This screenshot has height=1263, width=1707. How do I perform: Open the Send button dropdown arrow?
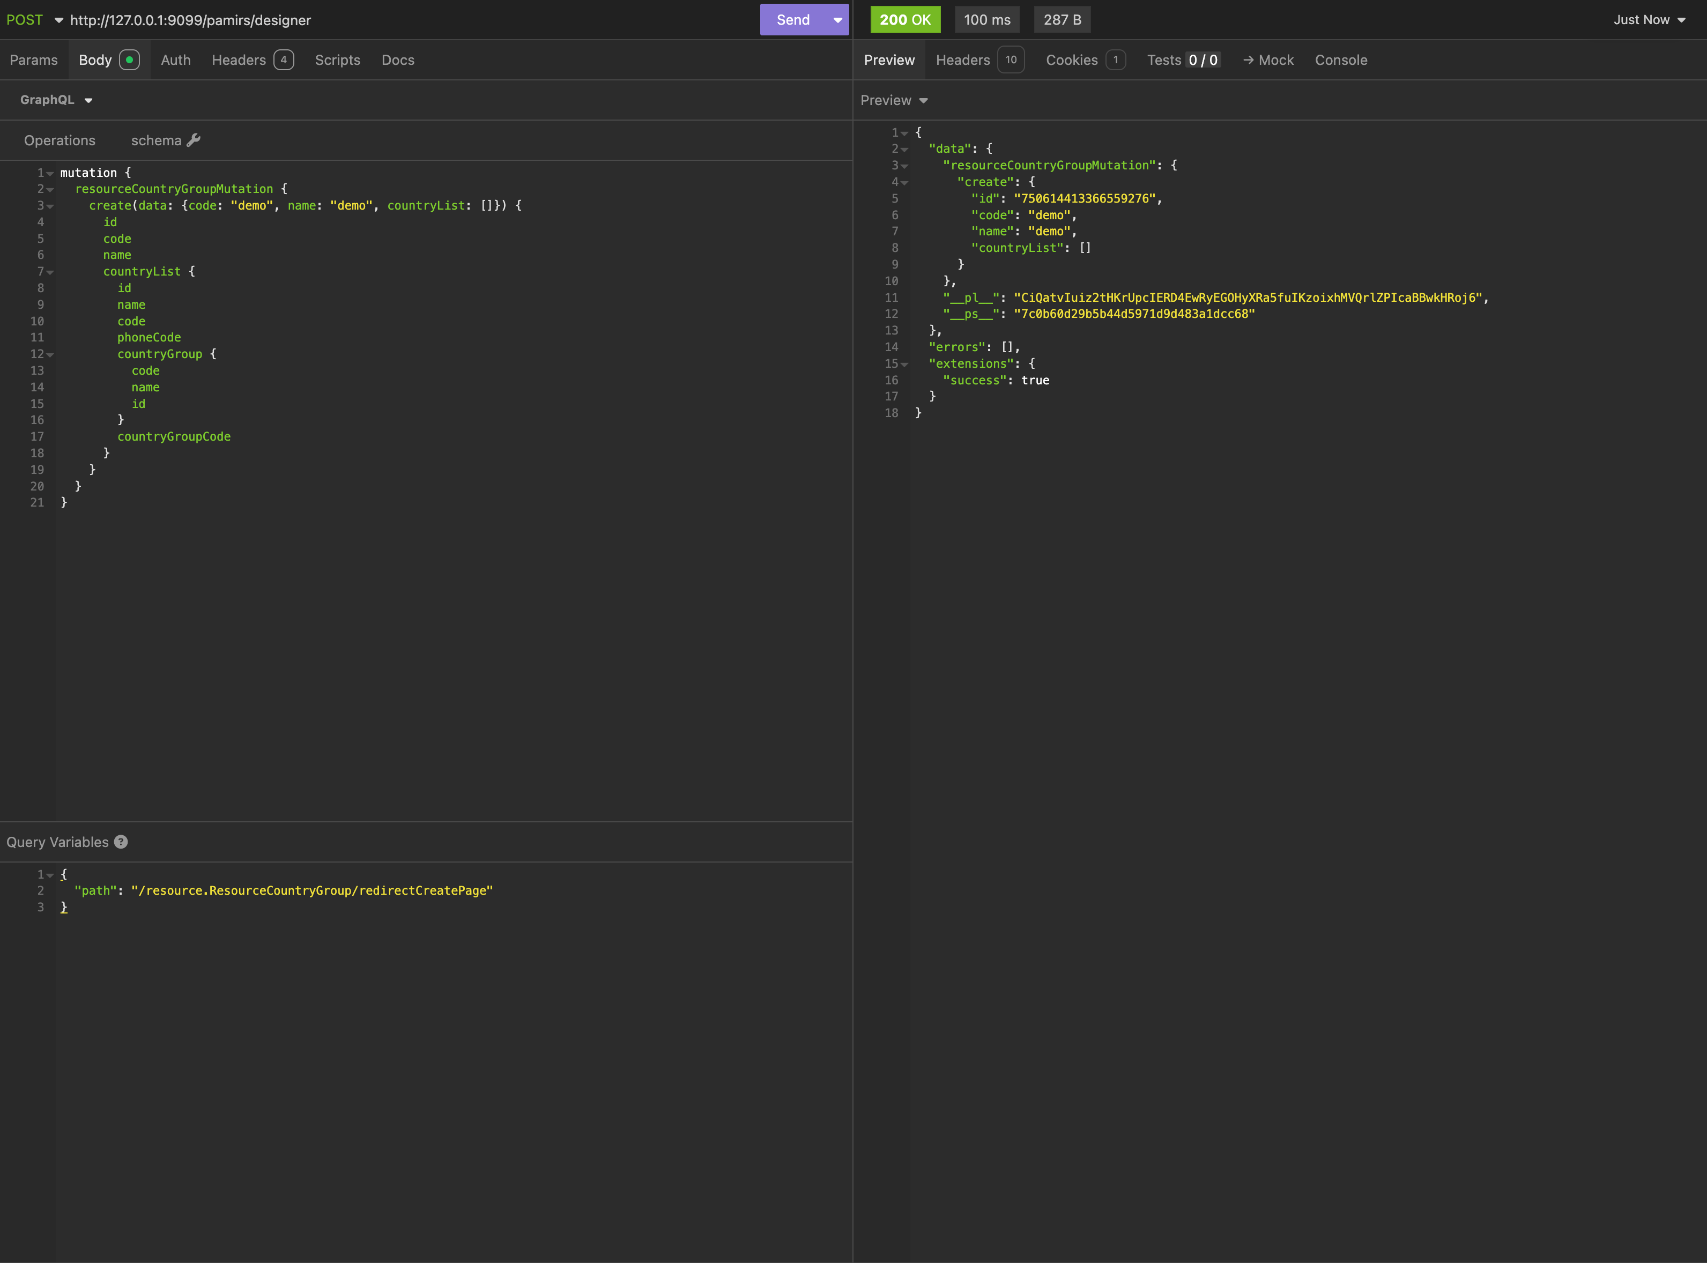pos(838,20)
